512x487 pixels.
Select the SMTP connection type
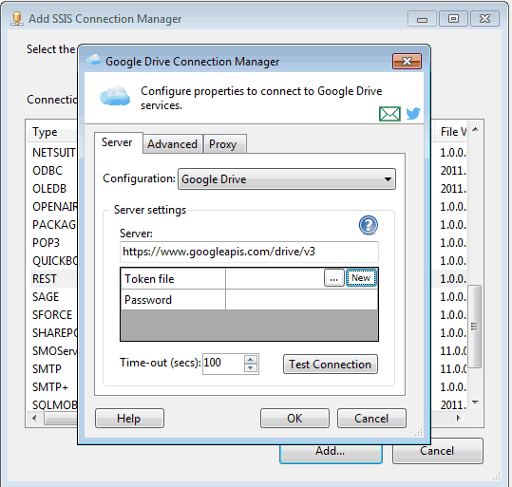pos(47,369)
